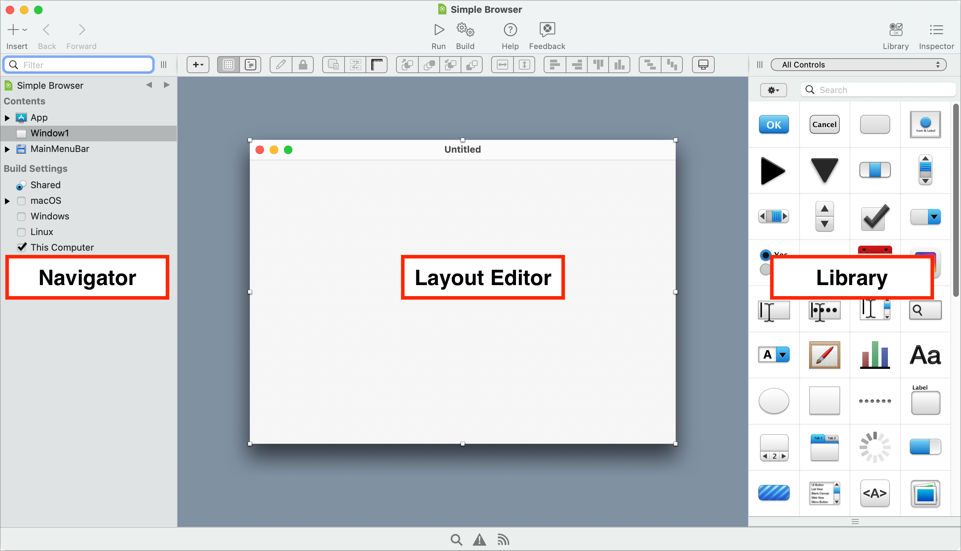Expand the App item in the navigator
Screen dimensions: 961x551
7,117
